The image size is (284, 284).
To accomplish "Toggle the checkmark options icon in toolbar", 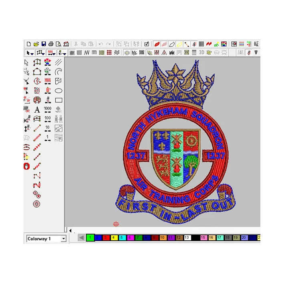I will (x=147, y=44).
